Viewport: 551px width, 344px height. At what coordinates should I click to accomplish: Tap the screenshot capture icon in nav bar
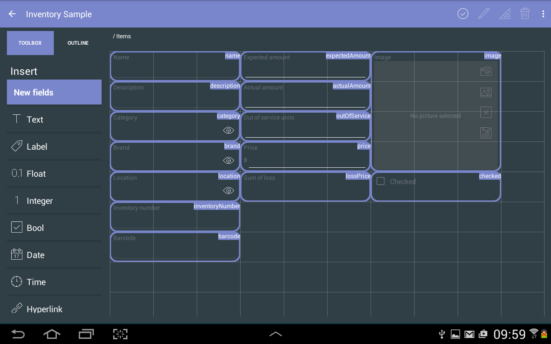121,334
